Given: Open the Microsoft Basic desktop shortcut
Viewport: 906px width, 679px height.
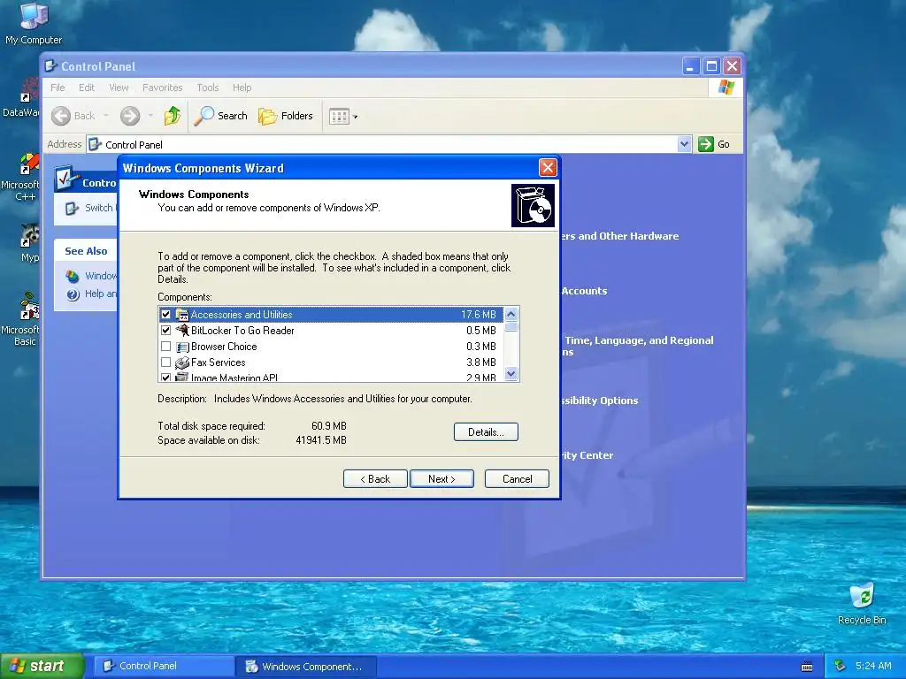Looking at the screenshot, I should tap(22, 319).
